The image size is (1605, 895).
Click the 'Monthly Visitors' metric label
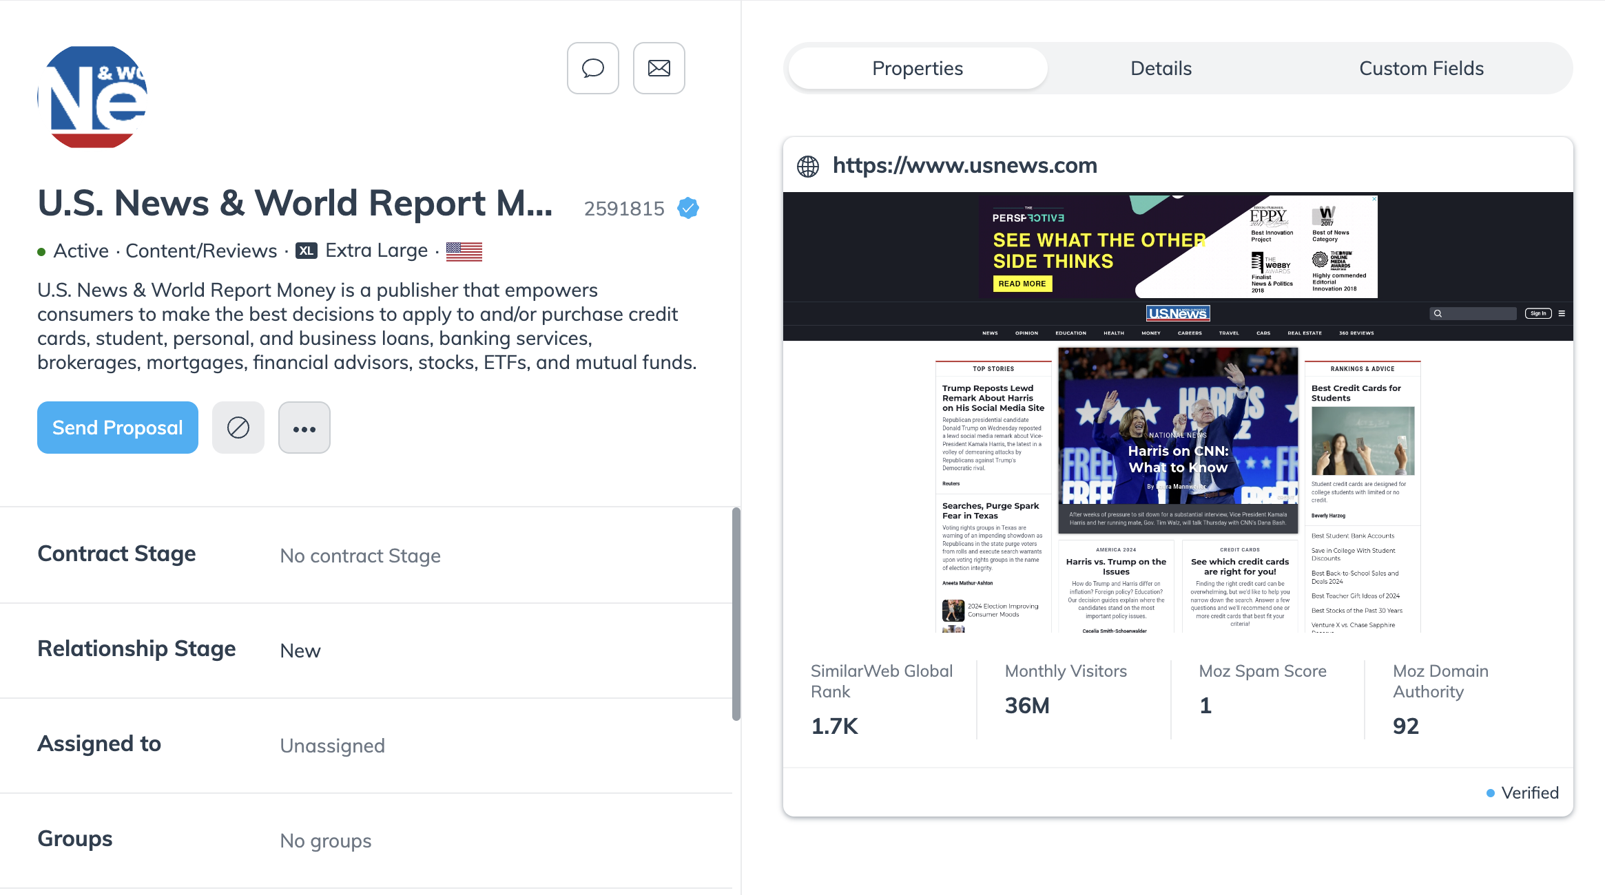coord(1066,671)
